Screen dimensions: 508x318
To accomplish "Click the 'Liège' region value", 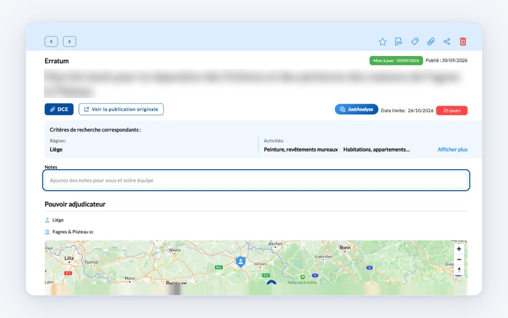I will pyautogui.click(x=56, y=149).
